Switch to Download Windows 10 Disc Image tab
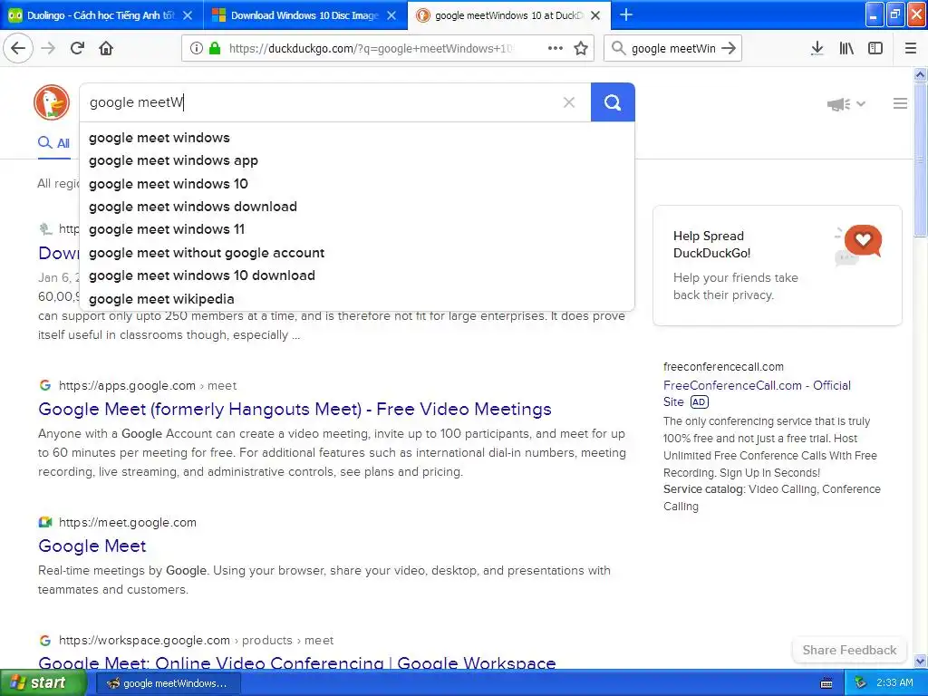This screenshot has height=696, width=928. pyautogui.click(x=304, y=15)
